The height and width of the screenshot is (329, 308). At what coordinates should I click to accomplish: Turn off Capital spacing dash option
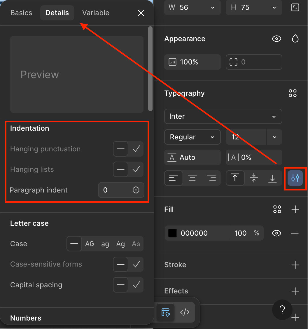(120, 285)
